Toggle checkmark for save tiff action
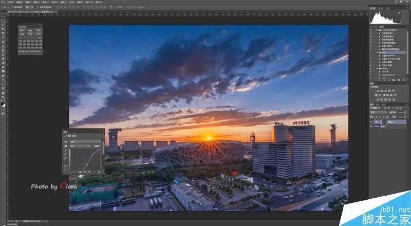 point(370,71)
